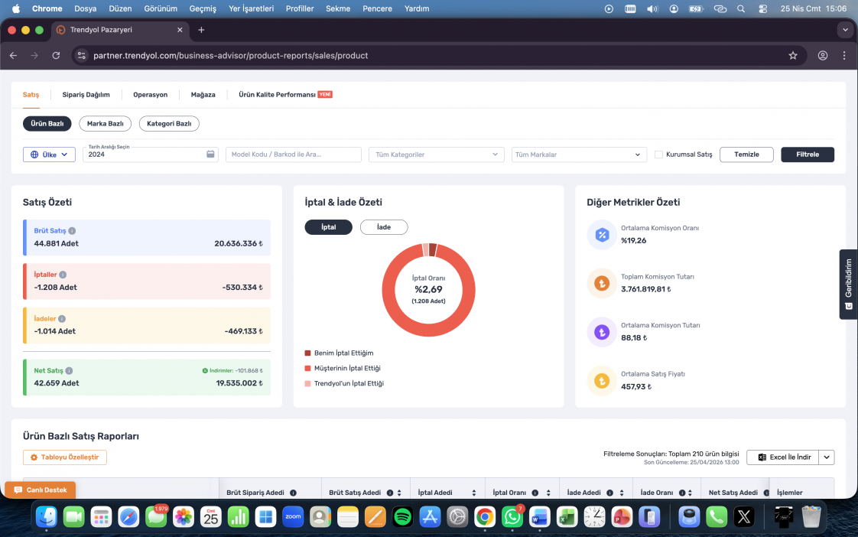Open WhatsApp from the Dock

pyautogui.click(x=512, y=517)
